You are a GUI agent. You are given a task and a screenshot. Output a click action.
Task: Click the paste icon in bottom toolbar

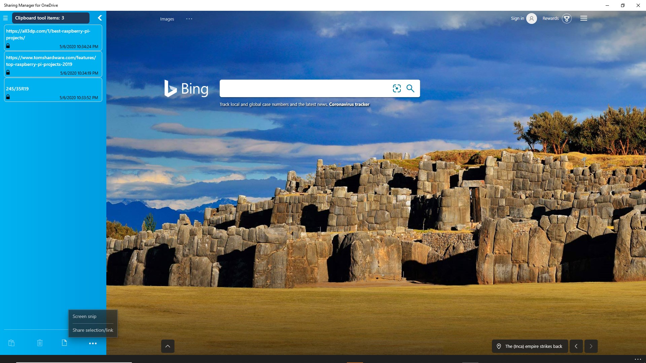click(x=11, y=343)
